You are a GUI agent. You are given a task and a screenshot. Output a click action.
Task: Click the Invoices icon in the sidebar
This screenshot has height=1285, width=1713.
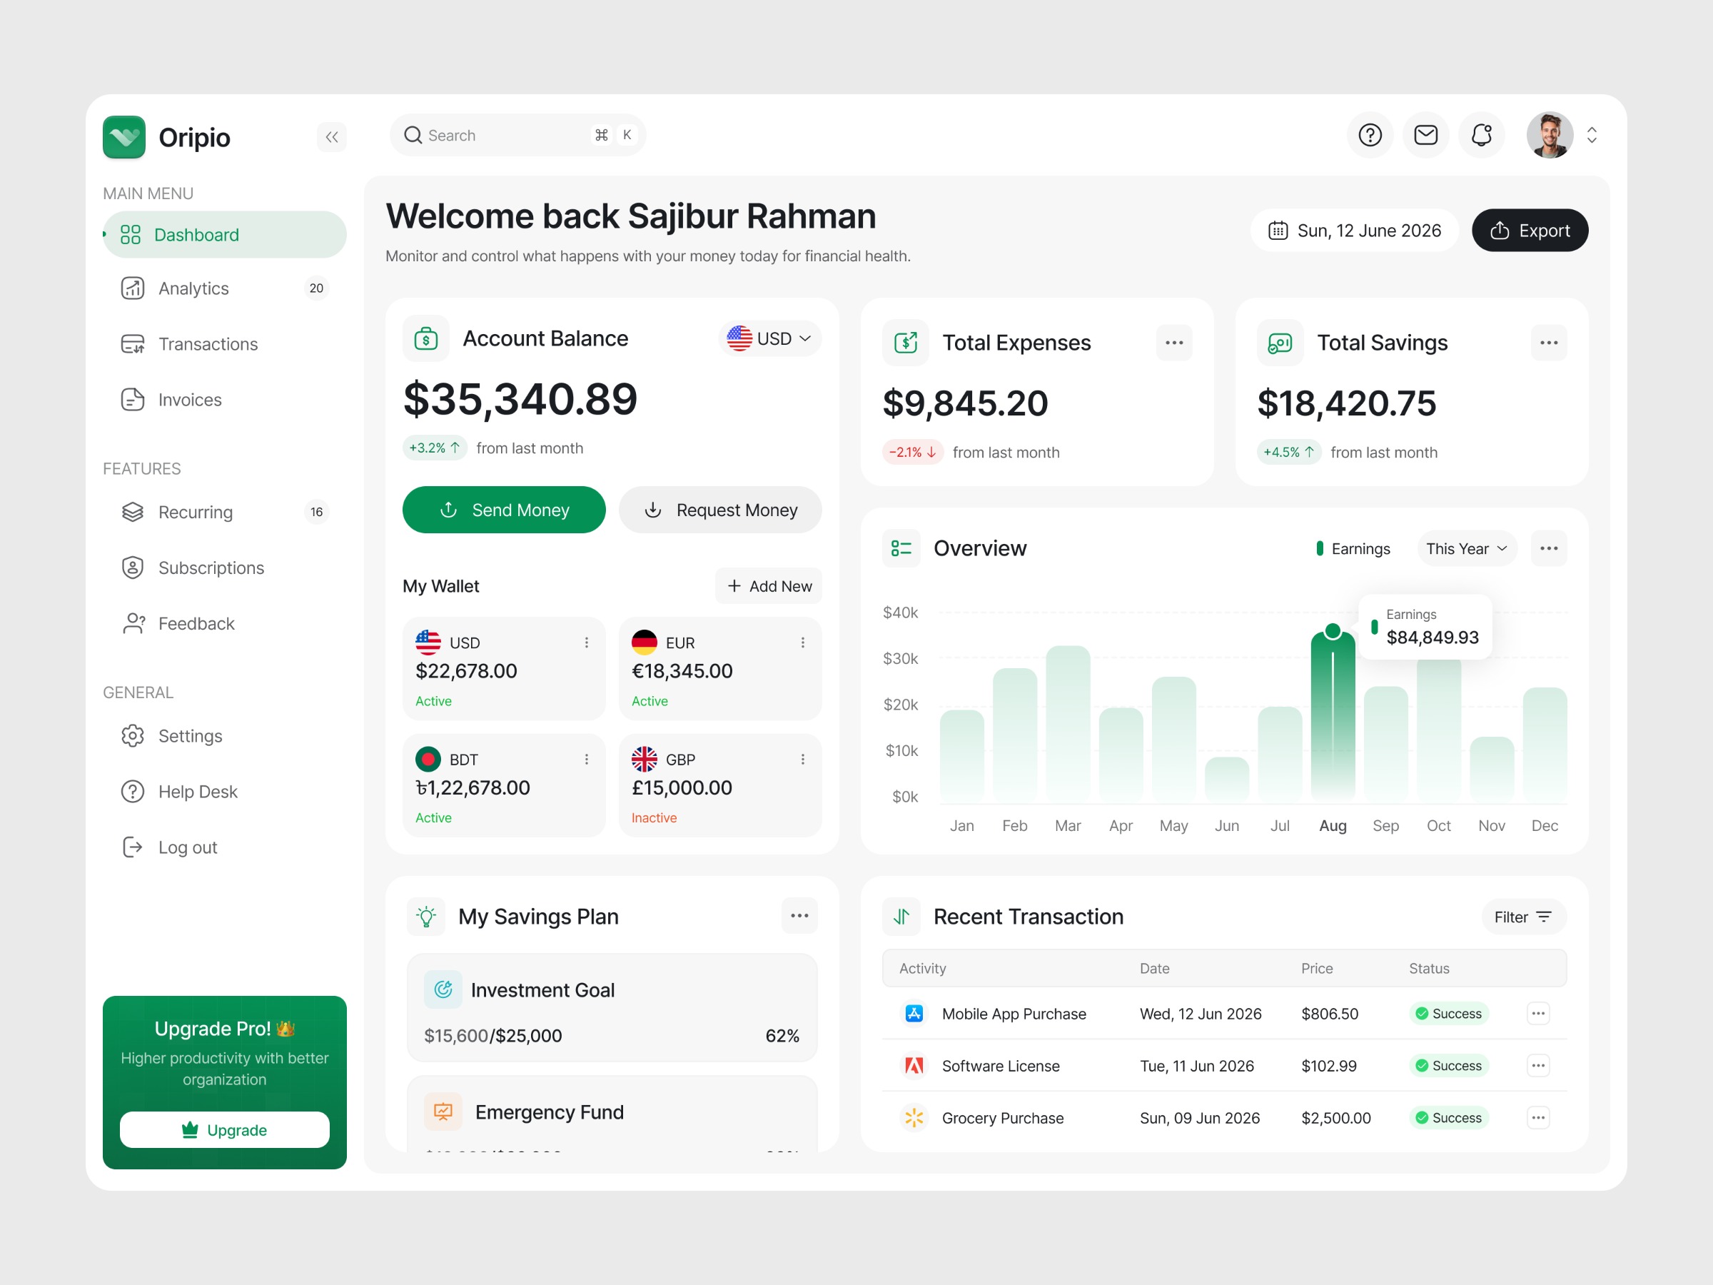(x=133, y=400)
